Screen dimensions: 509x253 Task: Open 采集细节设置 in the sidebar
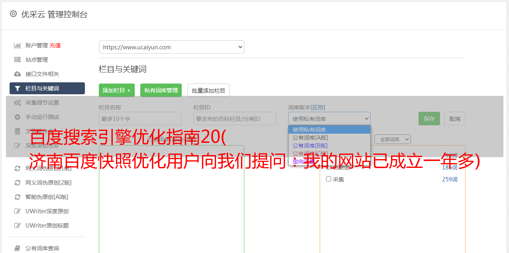tap(42, 103)
